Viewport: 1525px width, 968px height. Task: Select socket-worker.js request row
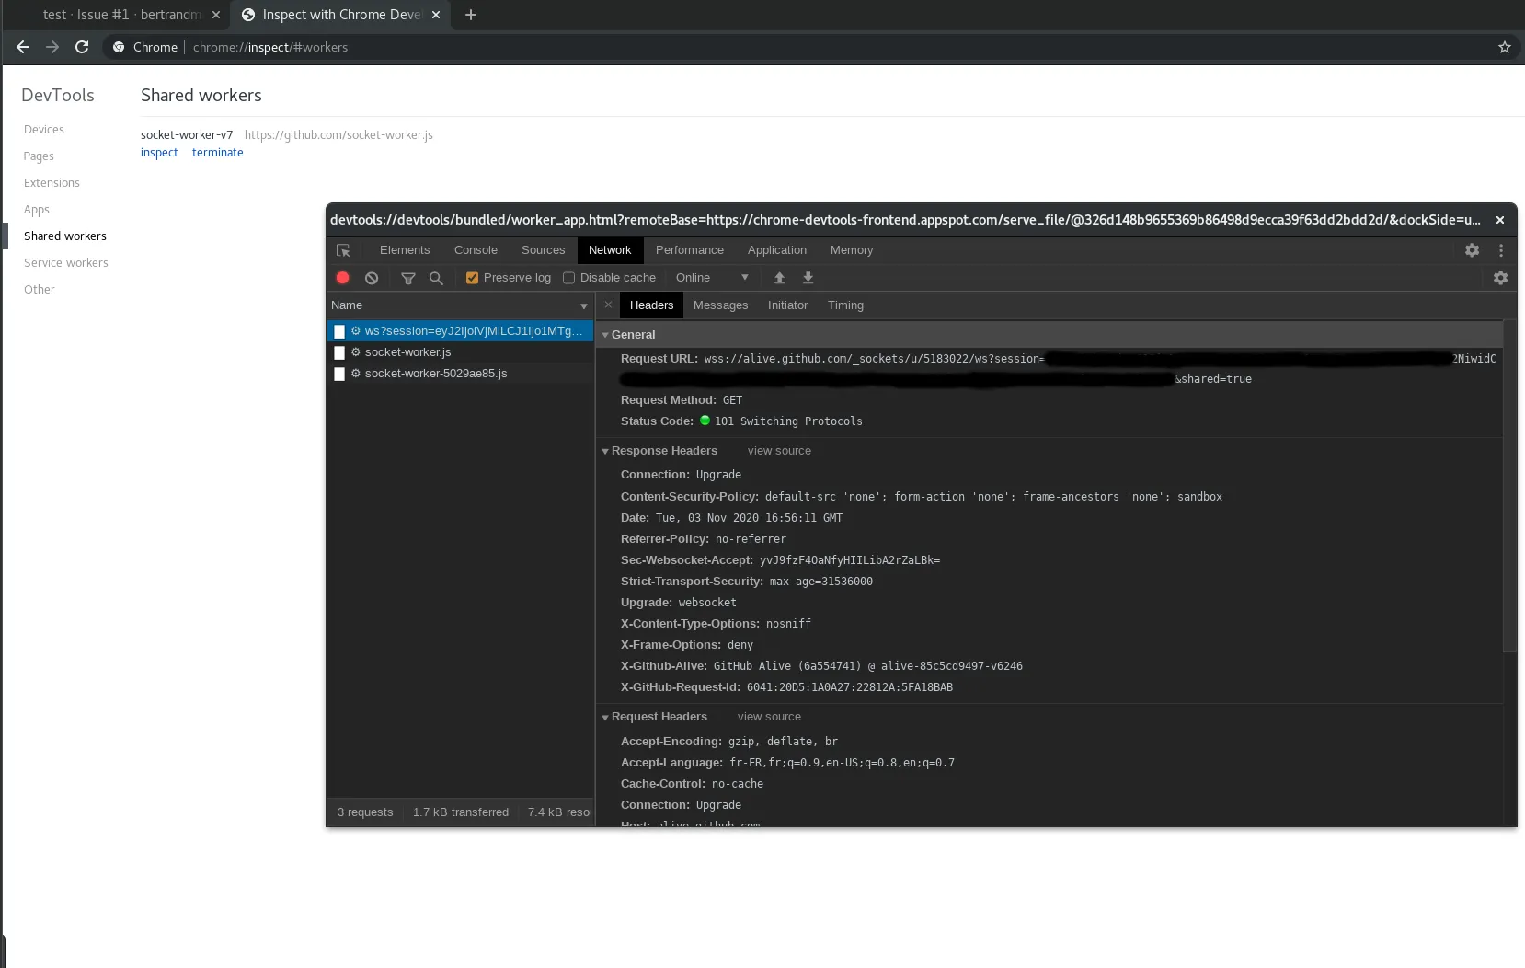point(461,352)
